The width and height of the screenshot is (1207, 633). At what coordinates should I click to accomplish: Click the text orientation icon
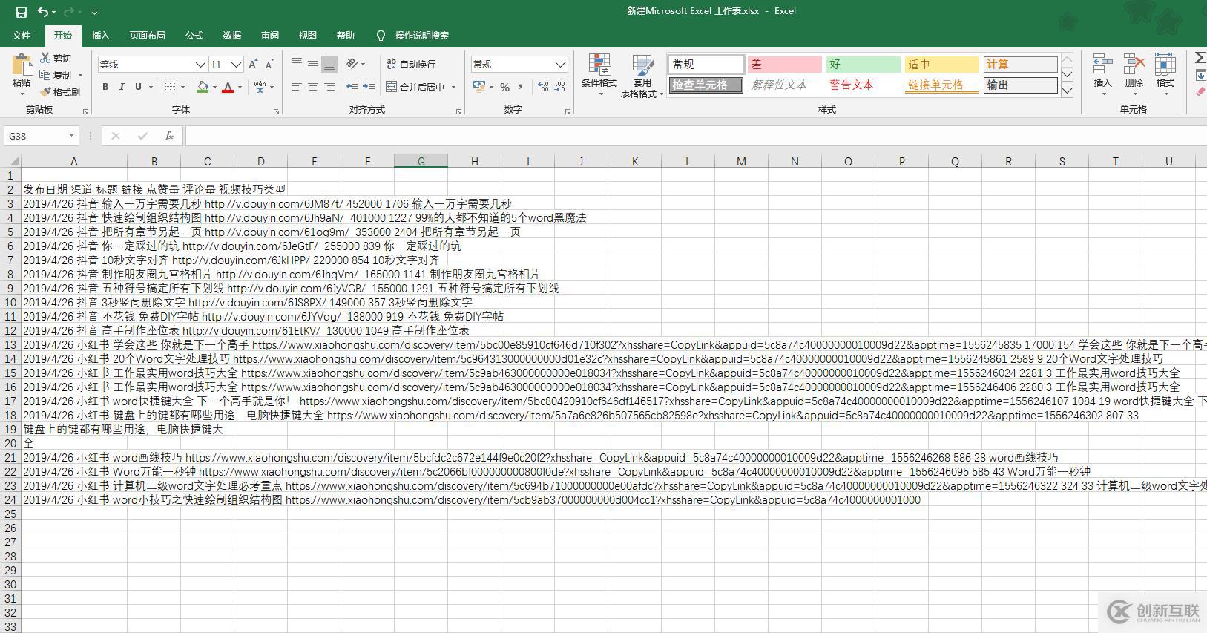353,64
